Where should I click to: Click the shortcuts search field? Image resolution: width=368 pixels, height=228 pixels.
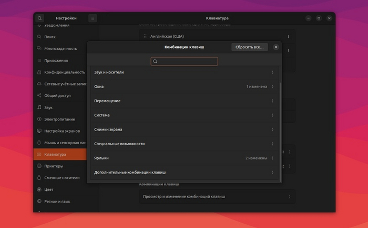(184, 61)
